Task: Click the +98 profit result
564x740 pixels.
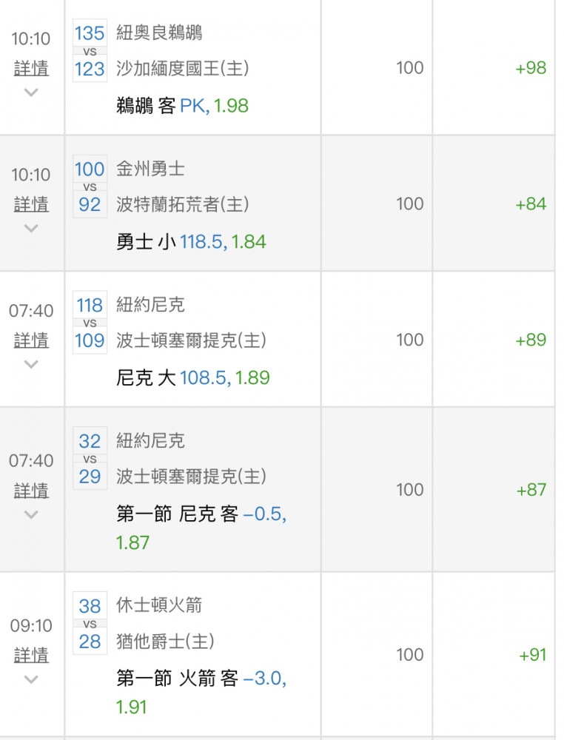Action: pos(531,68)
